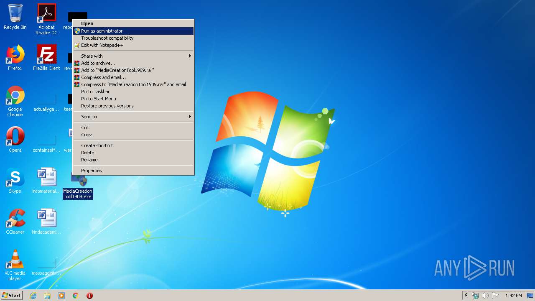
Task: Open the taskbar clock showing 1:42 PM
Action: pyautogui.click(x=513, y=296)
